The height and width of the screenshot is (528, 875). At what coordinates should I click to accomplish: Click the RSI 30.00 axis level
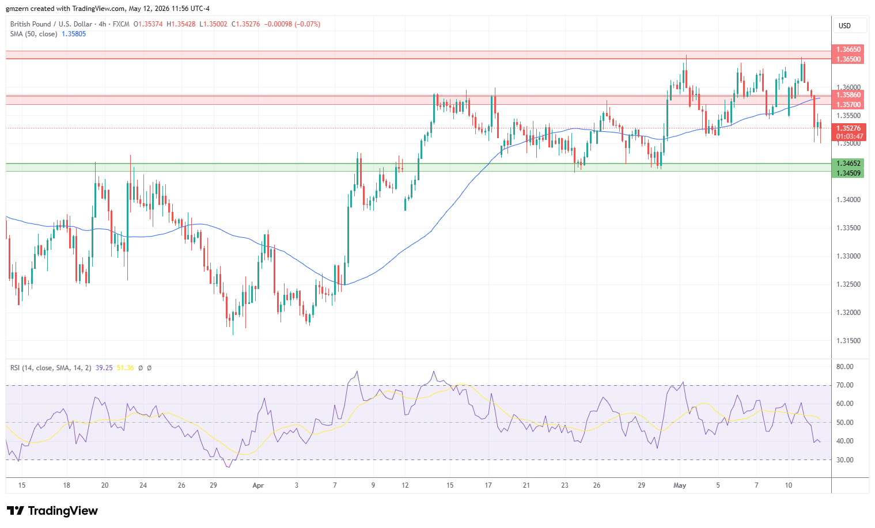pyautogui.click(x=845, y=460)
